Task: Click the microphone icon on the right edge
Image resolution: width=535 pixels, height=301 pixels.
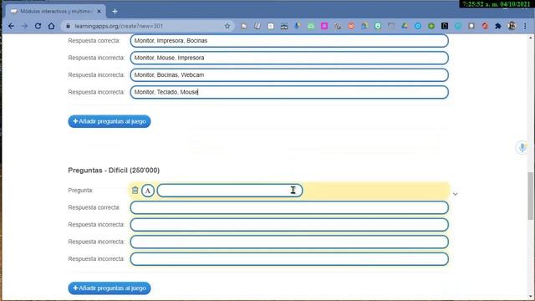Action: click(522, 147)
